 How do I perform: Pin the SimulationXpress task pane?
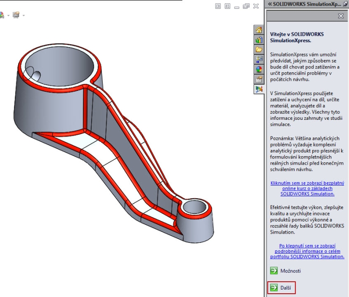[x=346, y=4]
